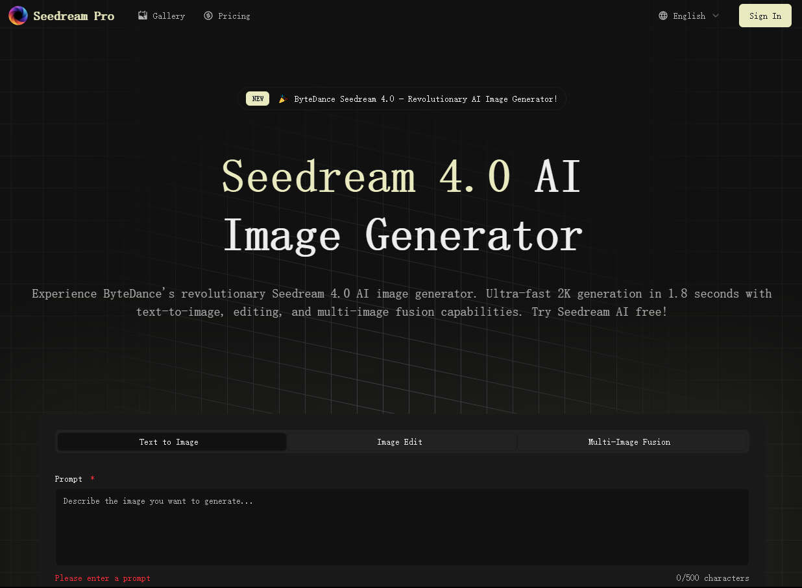
Task: Click the coin icon beside Pricing
Action: (x=208, y=16)
